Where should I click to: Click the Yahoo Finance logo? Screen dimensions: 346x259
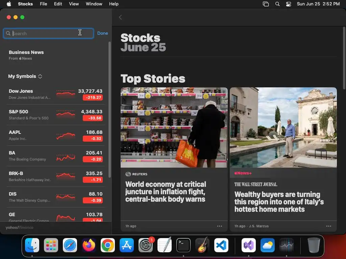point(19,228)
